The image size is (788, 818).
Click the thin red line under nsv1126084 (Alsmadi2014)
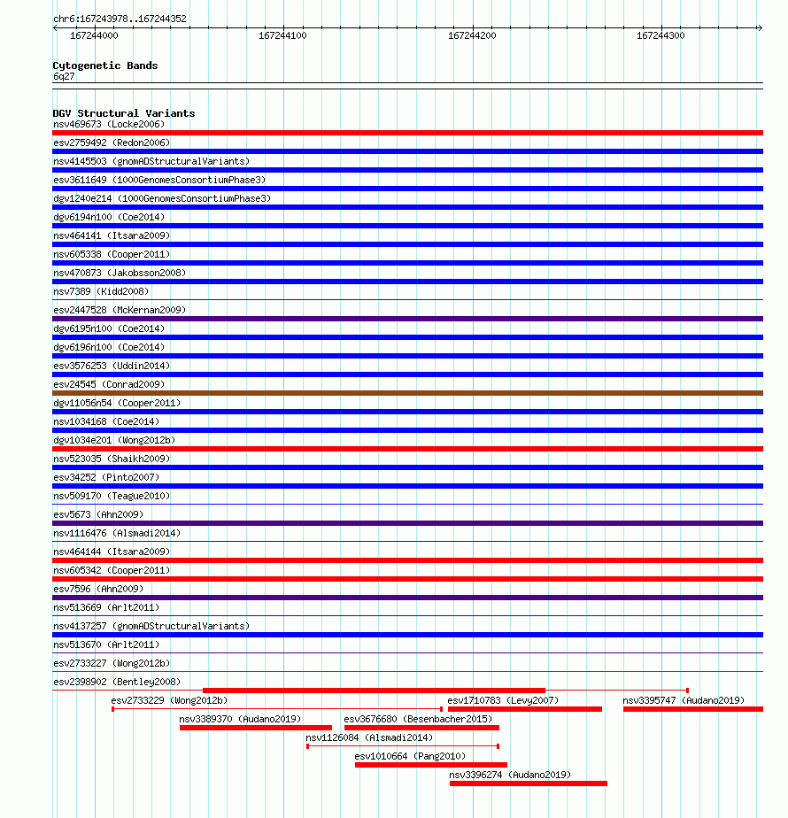pos(403,746)
